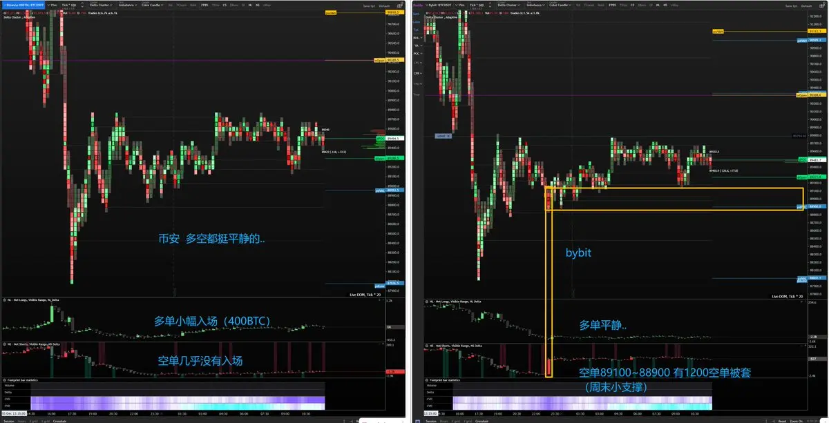Open Color in Bybit profile sidebar

click(417, 22)
